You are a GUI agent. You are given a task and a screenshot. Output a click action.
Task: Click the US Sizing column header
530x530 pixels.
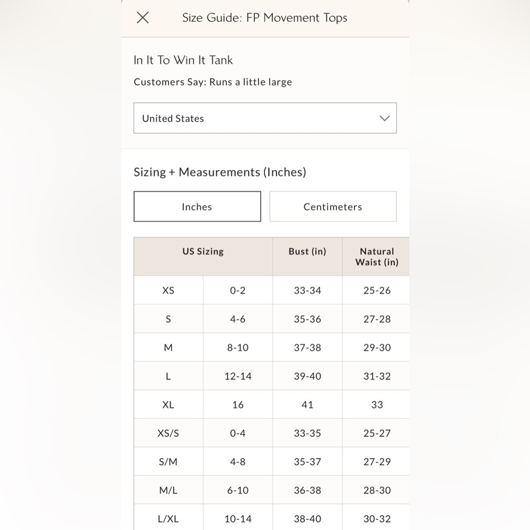click(x=203, y=252)
